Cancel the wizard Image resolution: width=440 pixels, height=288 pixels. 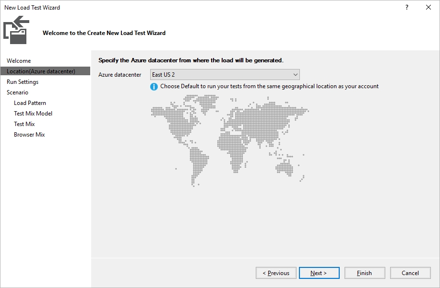pos(410,273)
